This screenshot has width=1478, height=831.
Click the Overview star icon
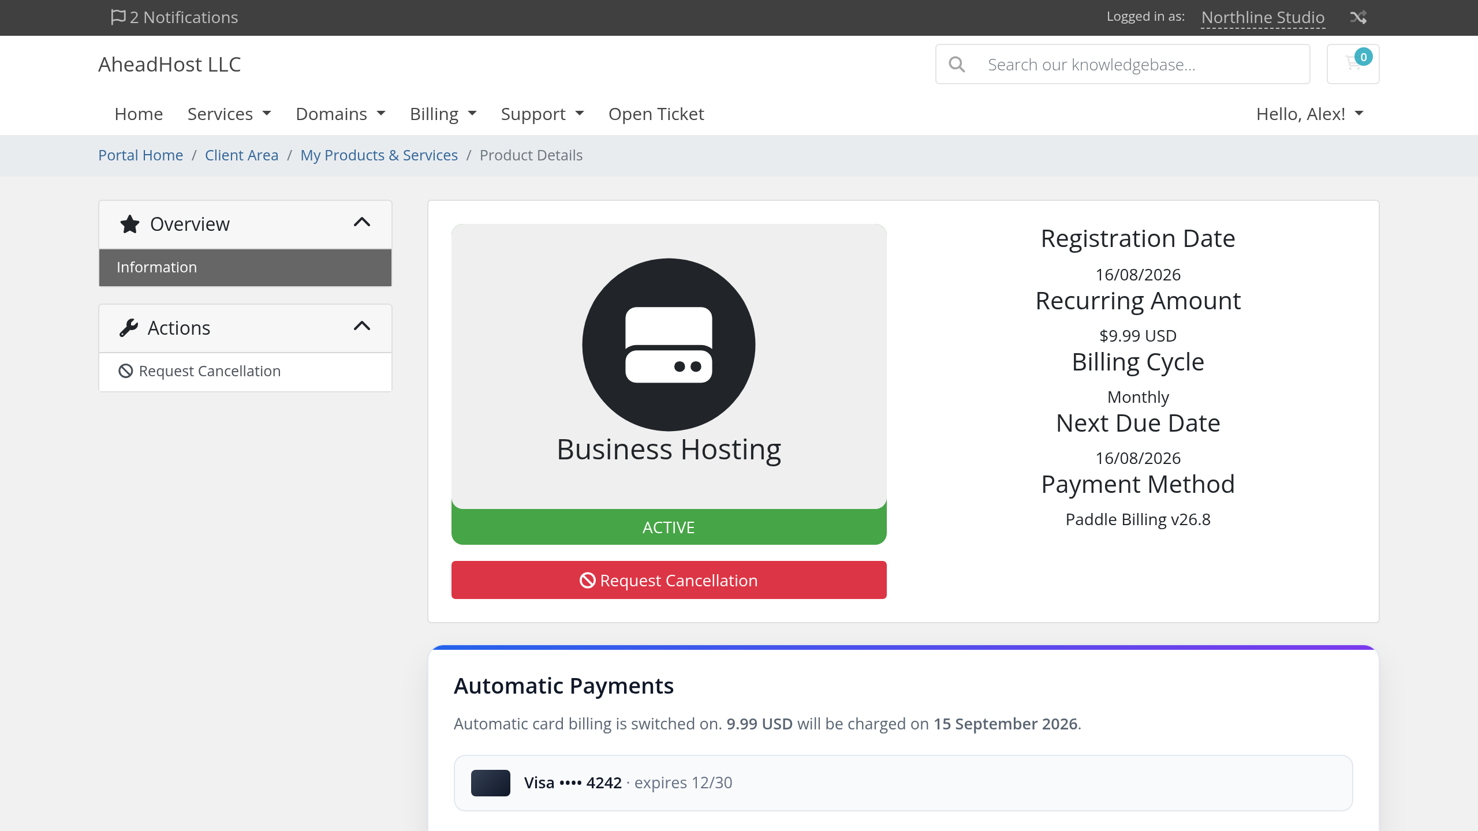click(130, 224)
